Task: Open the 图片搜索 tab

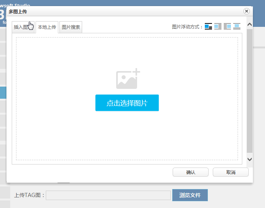Action: click(x=71, y=27)
